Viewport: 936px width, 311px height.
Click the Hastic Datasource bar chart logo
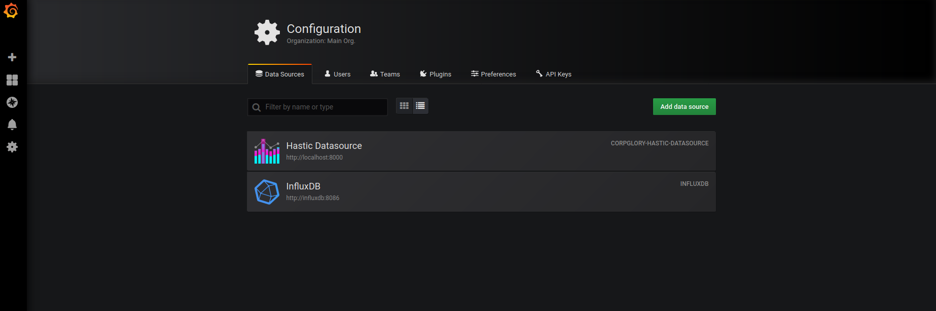pos(267,151)
